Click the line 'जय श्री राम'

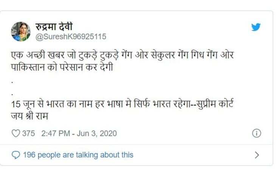tap(30, 116)
